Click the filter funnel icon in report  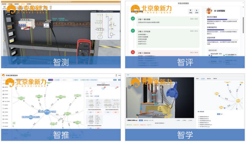[x=190, y=11]
